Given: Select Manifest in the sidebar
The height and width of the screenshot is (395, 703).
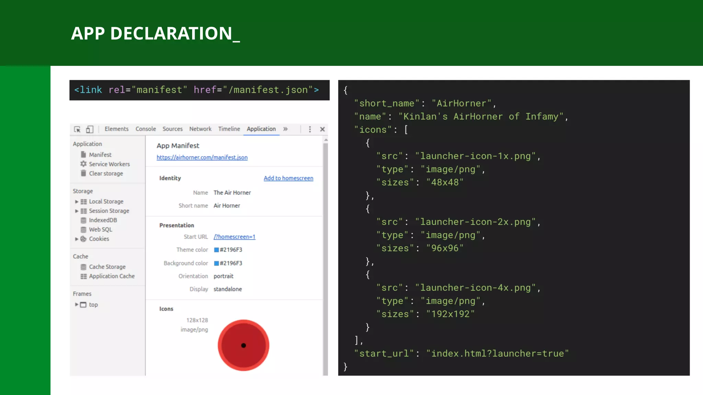Looking at the screenshot, I should (100, 155).
